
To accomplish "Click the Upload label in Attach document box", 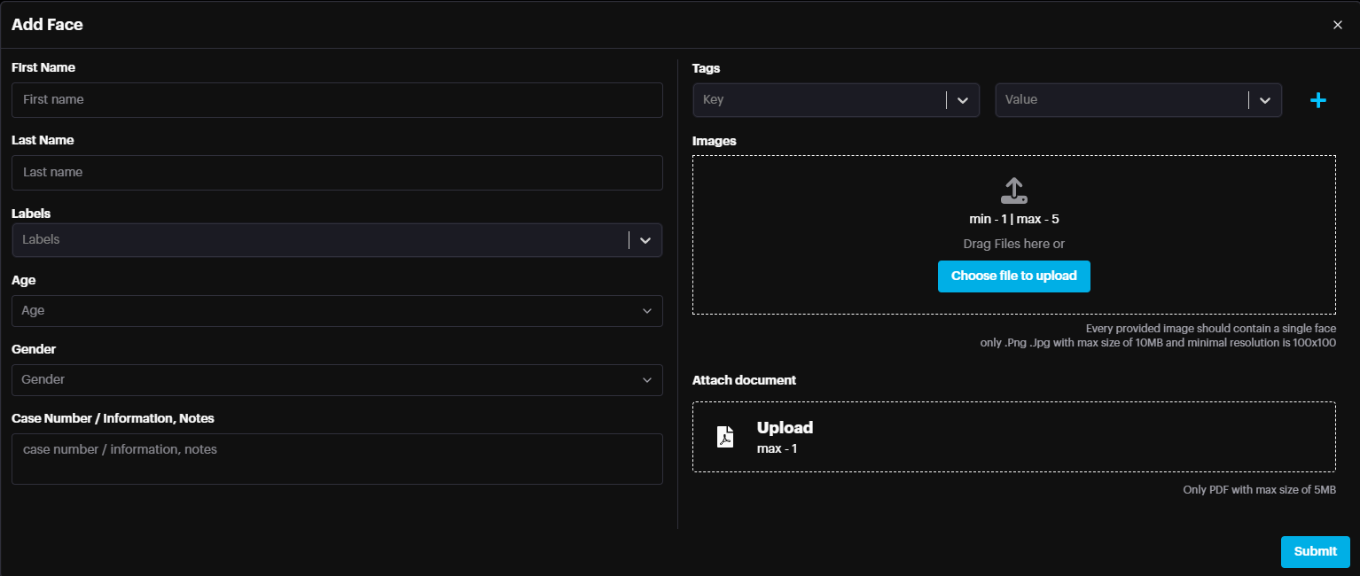I will tap(785, 428).
